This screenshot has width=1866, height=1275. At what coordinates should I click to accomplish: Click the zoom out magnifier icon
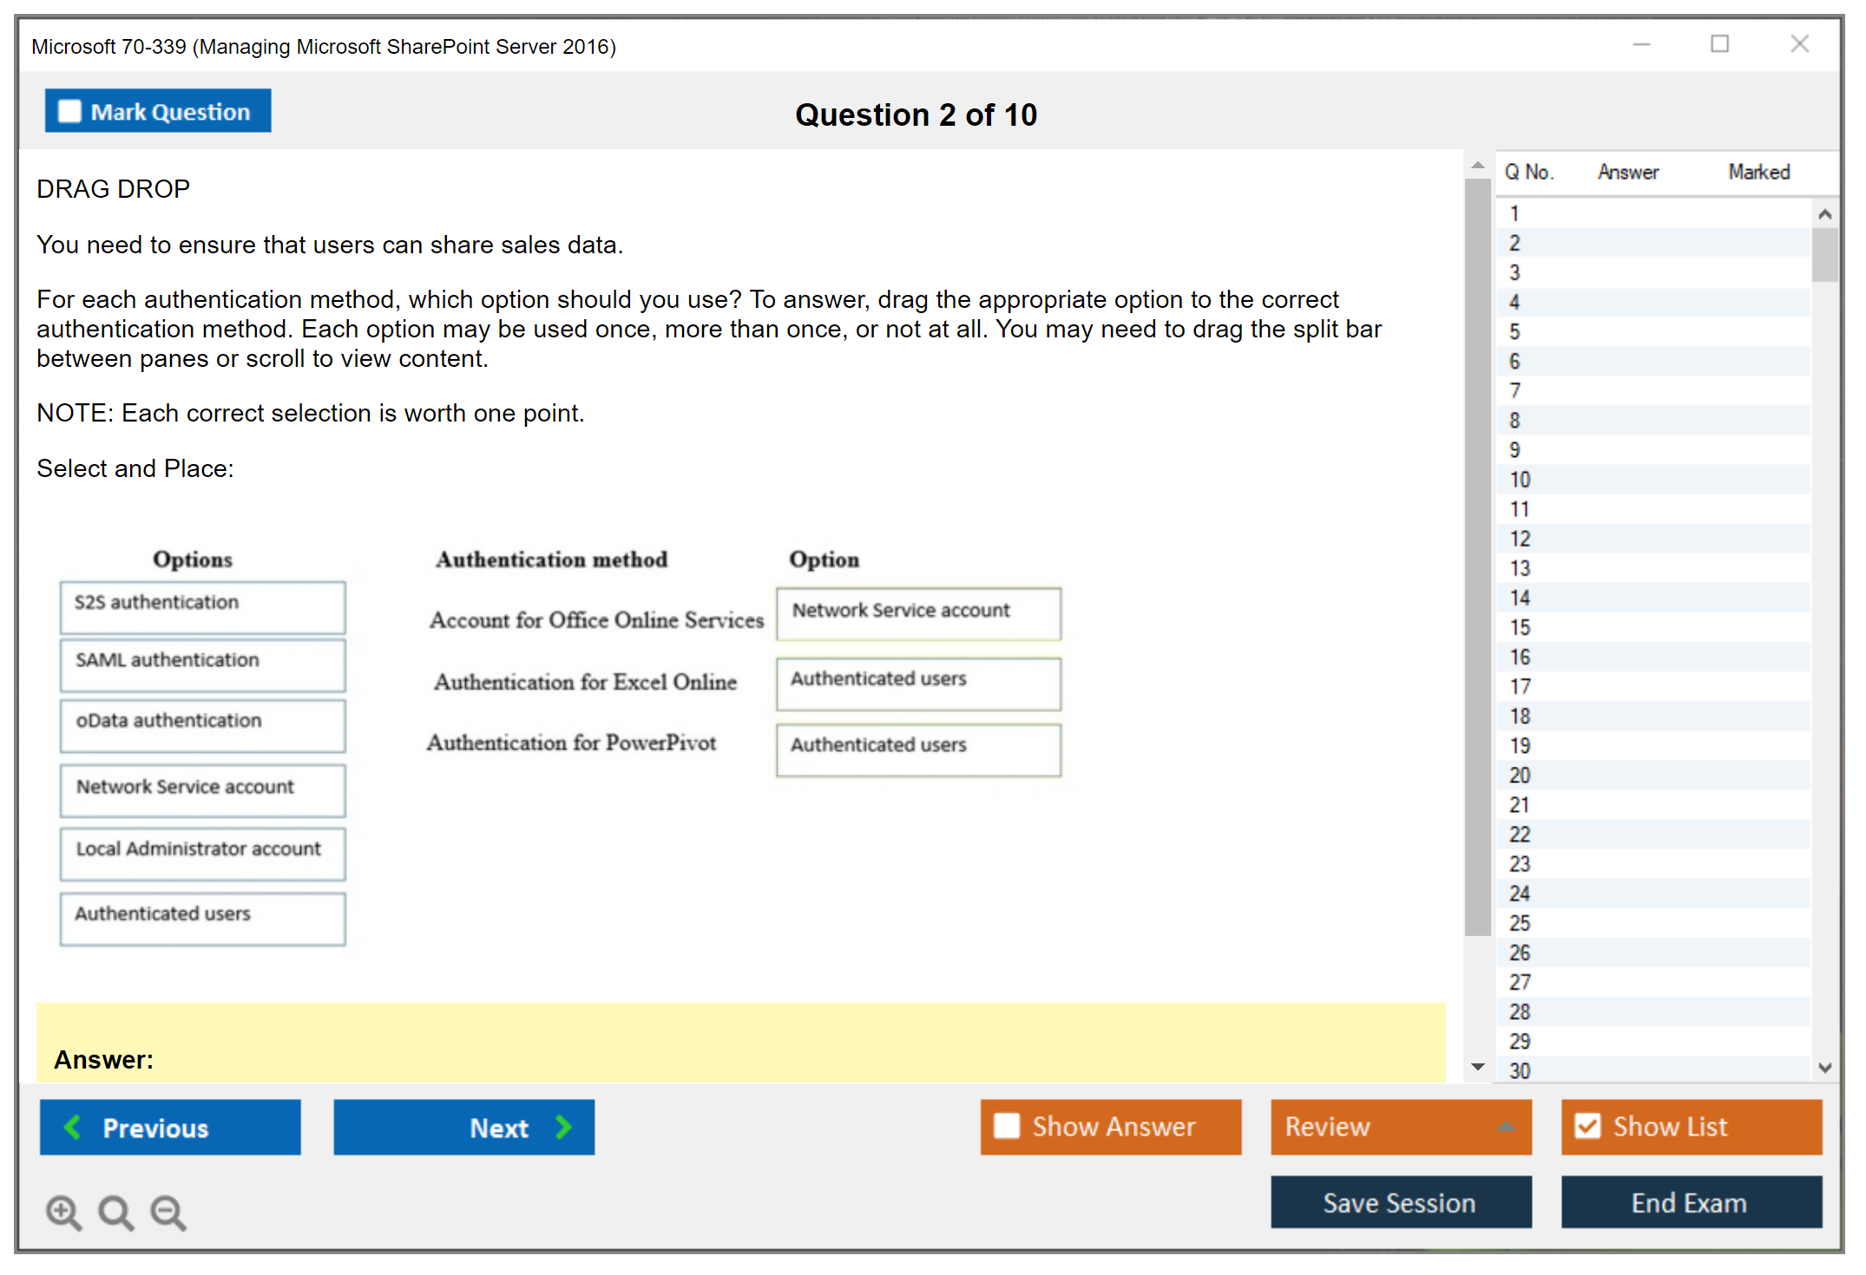tap(168, 1213)
